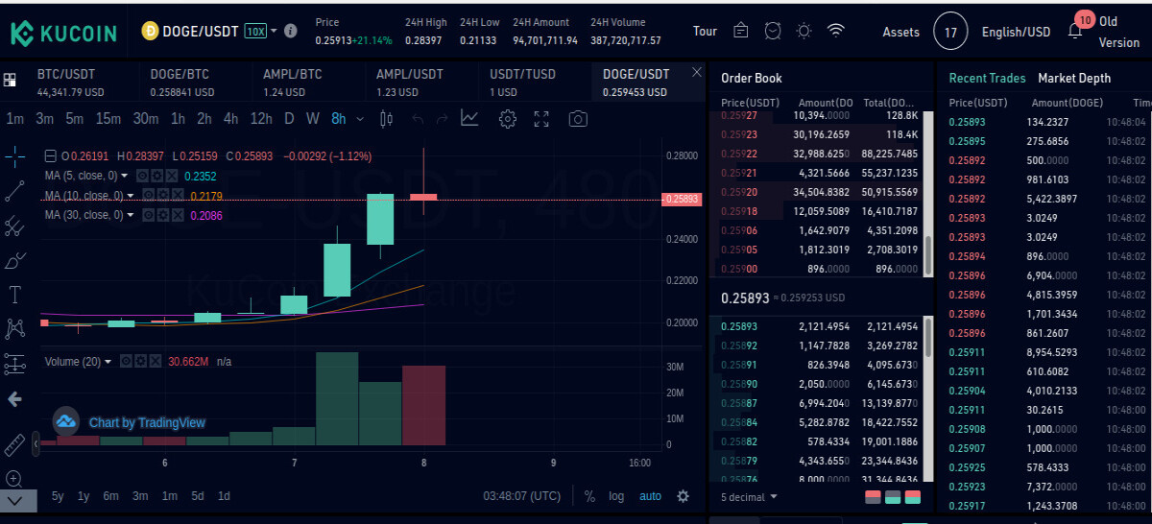Hide the MA (10, close, 0) indicator

coord(148,196)
